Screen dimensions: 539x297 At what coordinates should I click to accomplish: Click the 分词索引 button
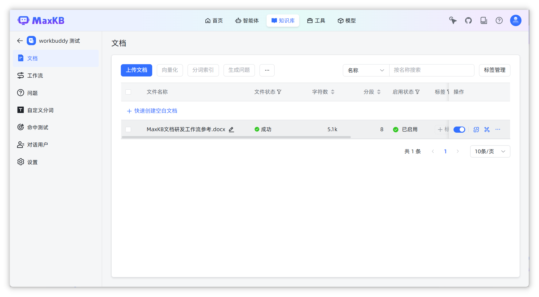pos(203,70)
